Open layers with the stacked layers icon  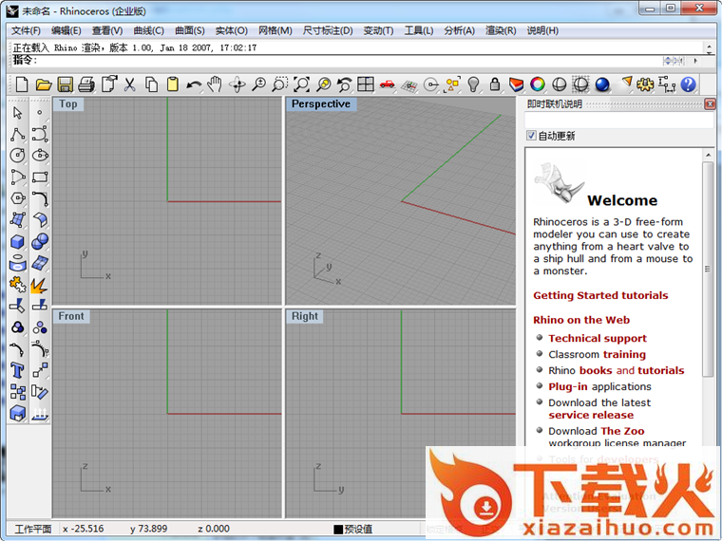click(x=516, y=84)
